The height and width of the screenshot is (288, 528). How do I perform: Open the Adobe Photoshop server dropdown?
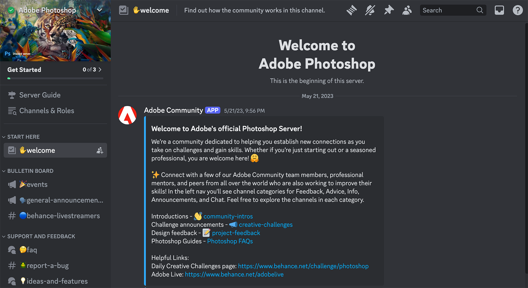click(99, 10)
